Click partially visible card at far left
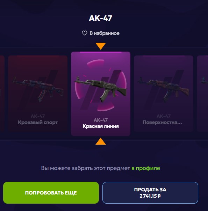This screenshot has width=208, height=211. tap(2, 94)
